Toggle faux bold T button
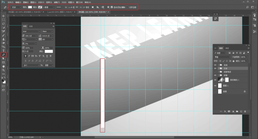This screenshot has height=139, width=258. pyautogui.click(x=25, y=56)
